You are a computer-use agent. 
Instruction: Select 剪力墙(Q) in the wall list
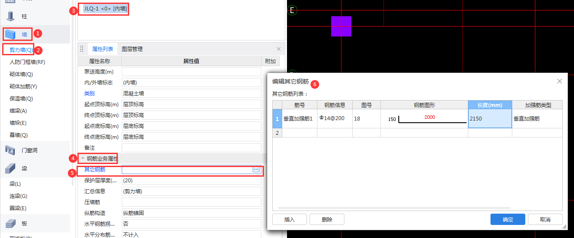click(21, 50)
